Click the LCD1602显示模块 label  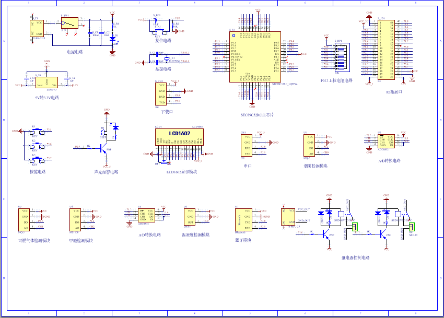click(x=182, y=172)
